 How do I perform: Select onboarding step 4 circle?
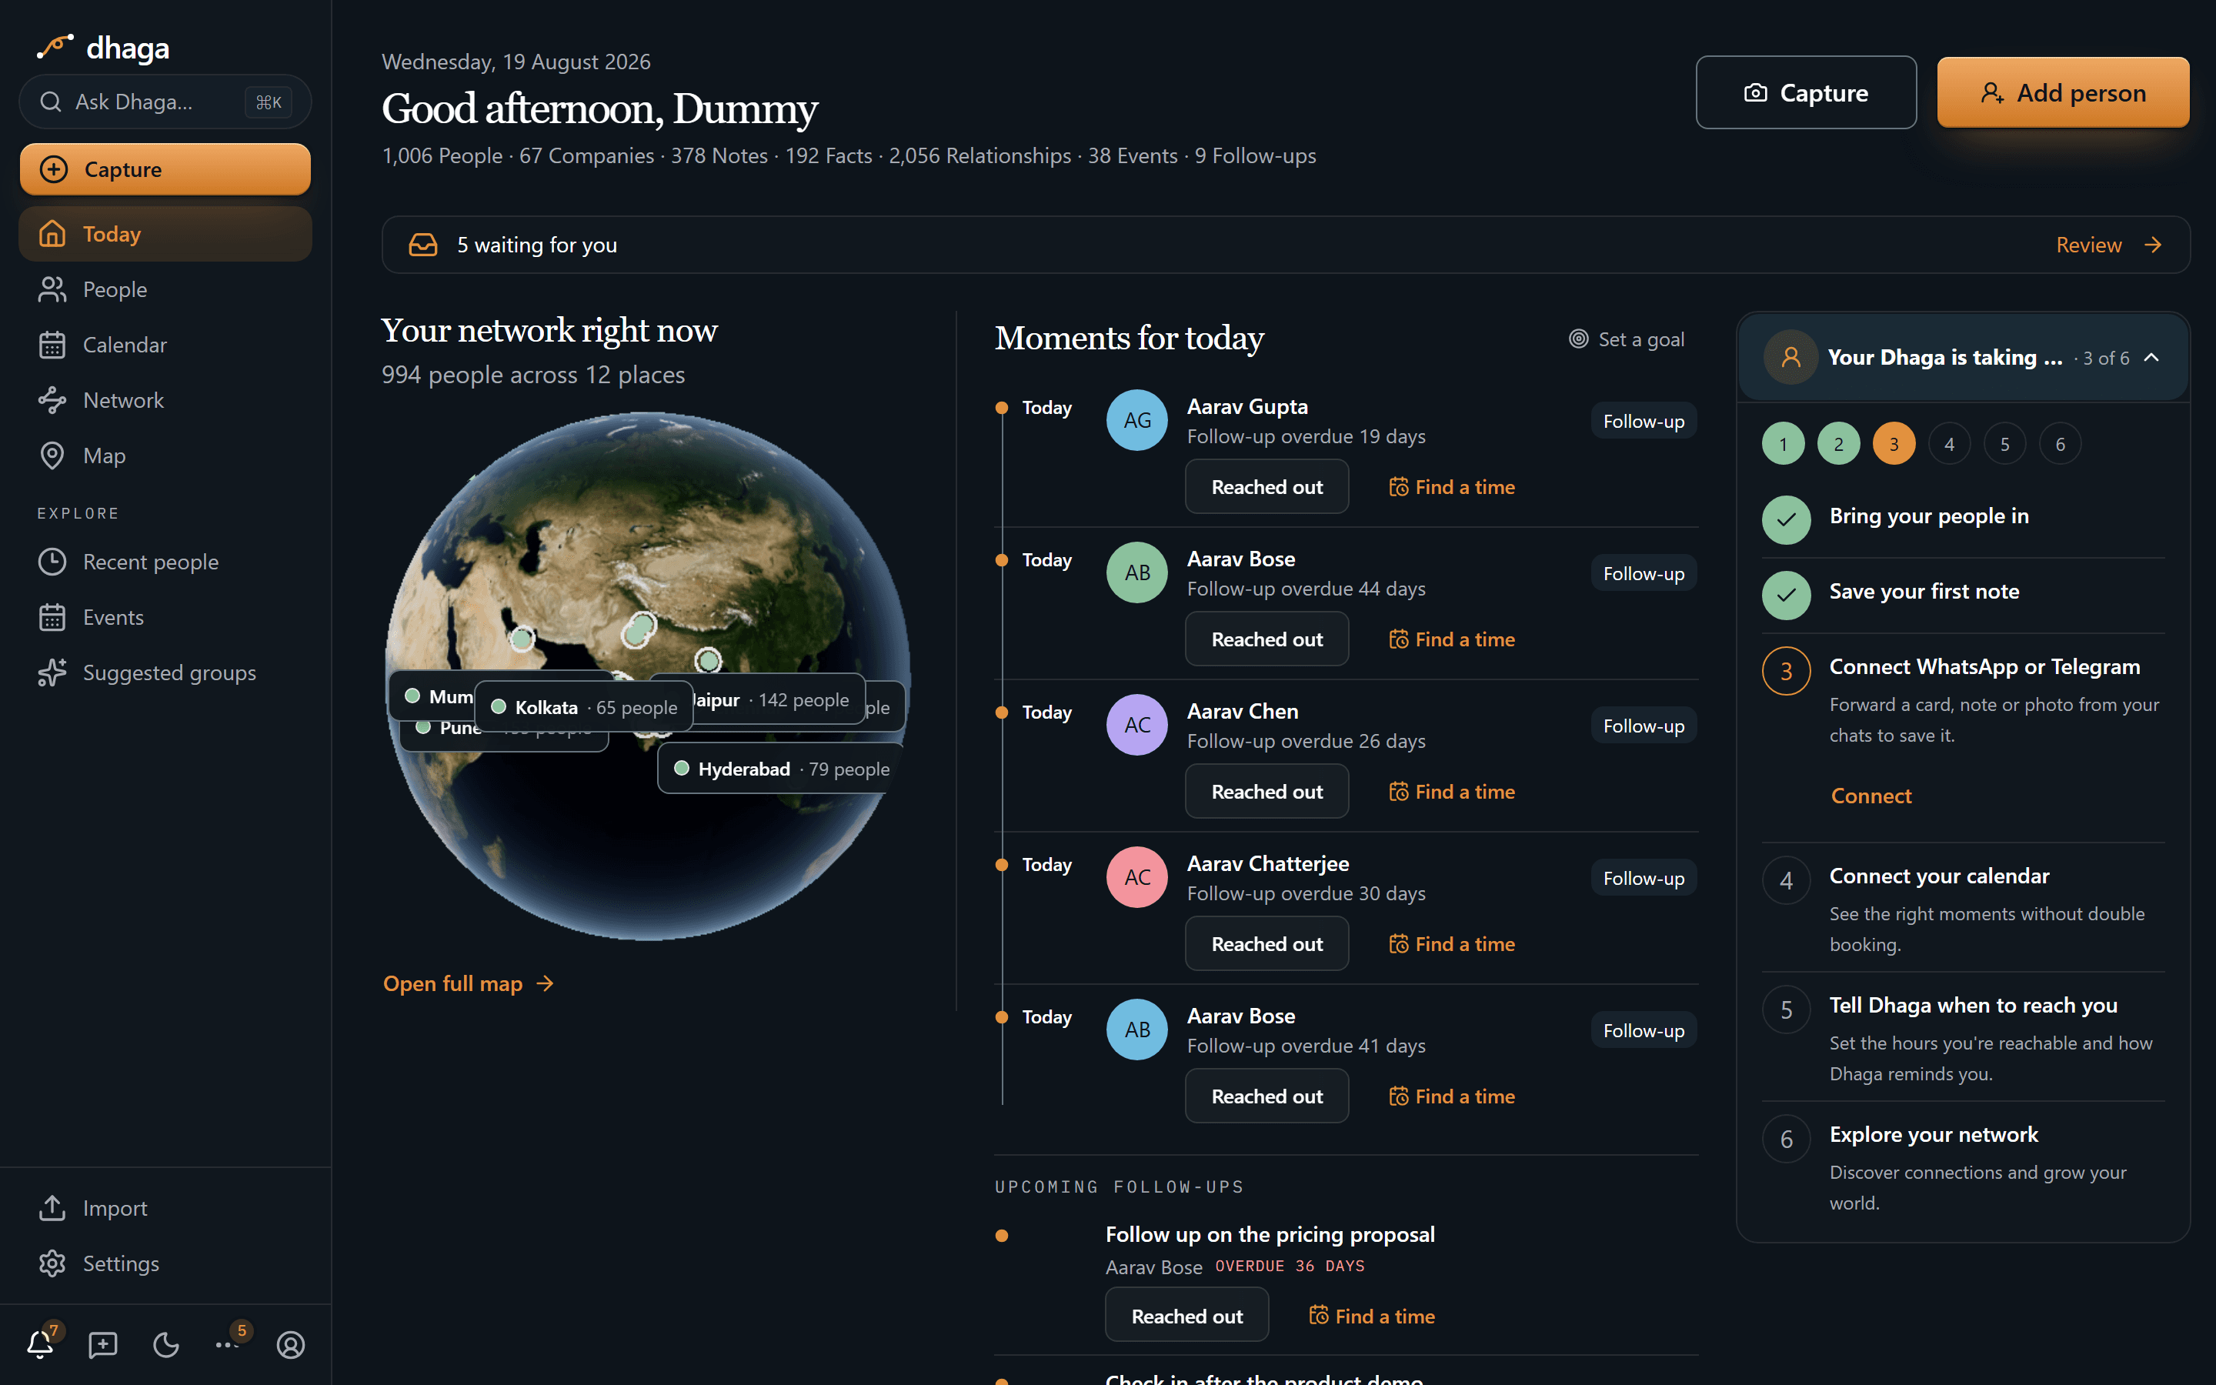point(1950,444)
